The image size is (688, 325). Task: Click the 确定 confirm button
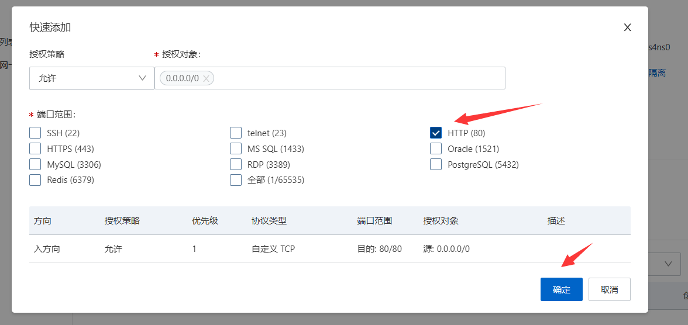click(561, 289)
